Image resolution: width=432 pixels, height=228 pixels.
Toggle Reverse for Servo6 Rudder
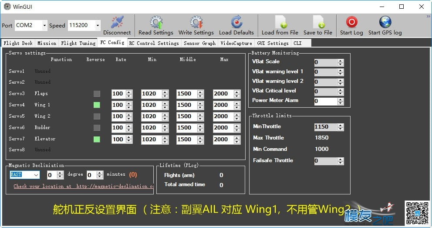pyautogui.click(x=97, y=128)
